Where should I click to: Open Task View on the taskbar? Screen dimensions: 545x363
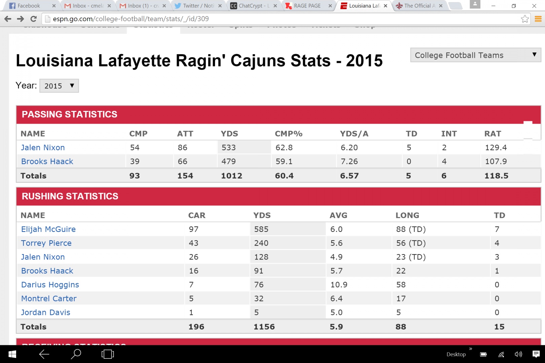108,354
